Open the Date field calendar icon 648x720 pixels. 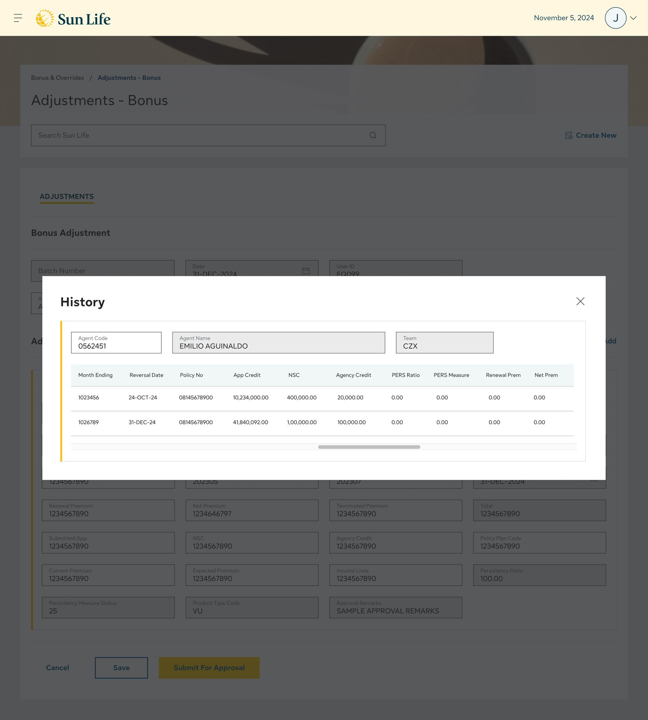pyautogui.click(x=306, y=271)
